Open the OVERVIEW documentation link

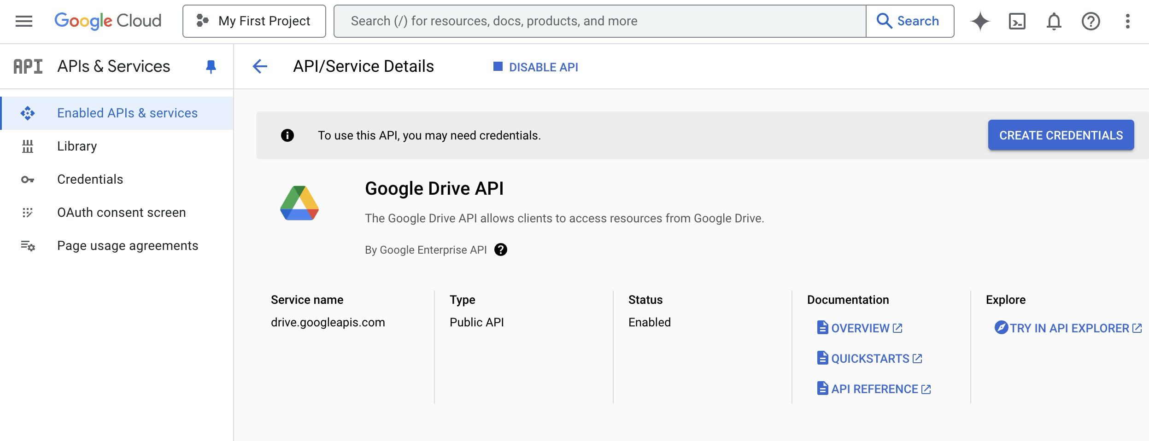[x=860, y=328]
